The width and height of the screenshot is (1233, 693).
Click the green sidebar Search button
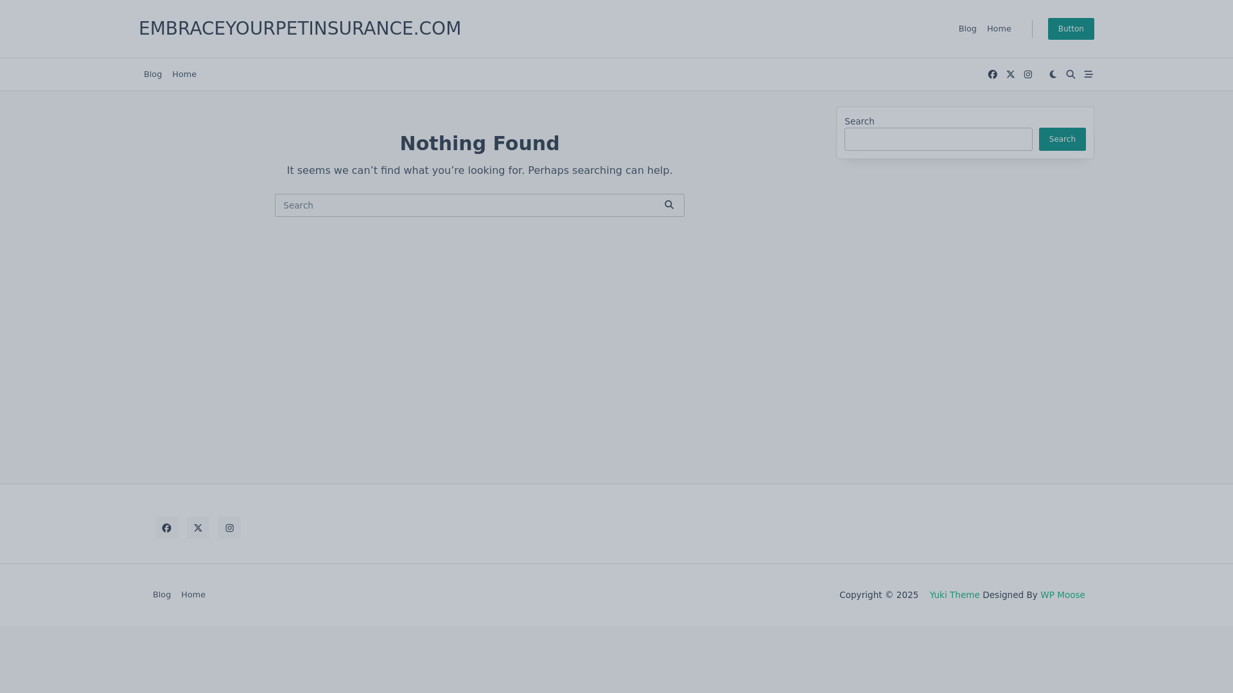click(1062, 139)
